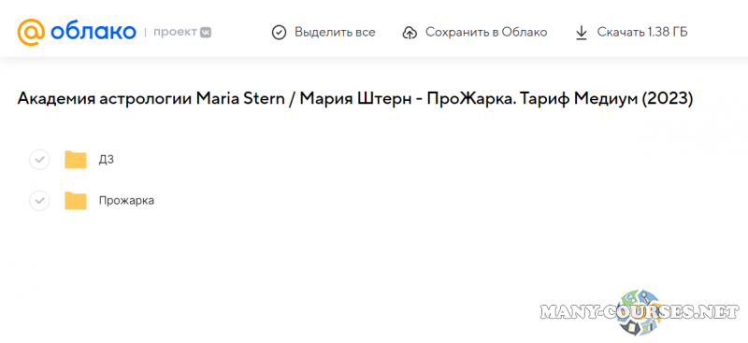Click Сохранить в Облако button text

(486, 33)
